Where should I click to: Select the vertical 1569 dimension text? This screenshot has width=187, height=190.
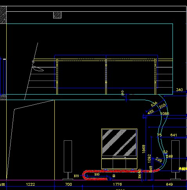[144, 149]
